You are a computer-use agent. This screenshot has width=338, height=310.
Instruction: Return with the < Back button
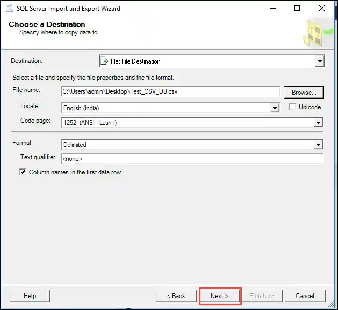point(176,296)
